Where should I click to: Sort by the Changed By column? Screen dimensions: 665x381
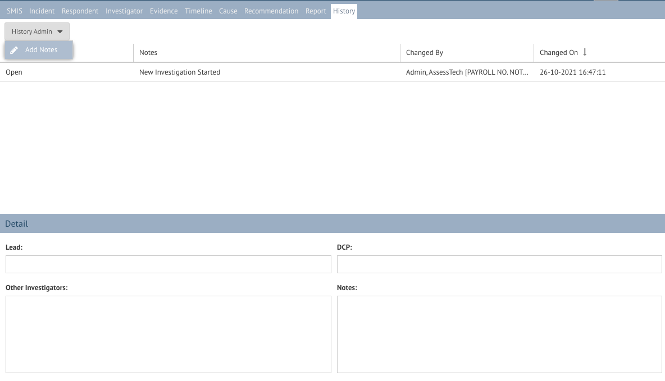coord(467,53)
